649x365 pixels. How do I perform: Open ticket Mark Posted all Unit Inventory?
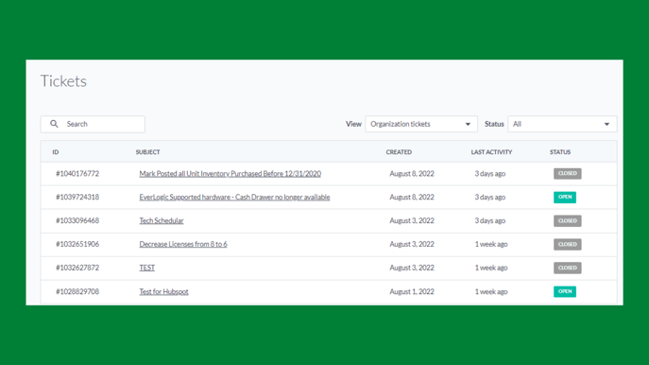click(x=231, y=174)
